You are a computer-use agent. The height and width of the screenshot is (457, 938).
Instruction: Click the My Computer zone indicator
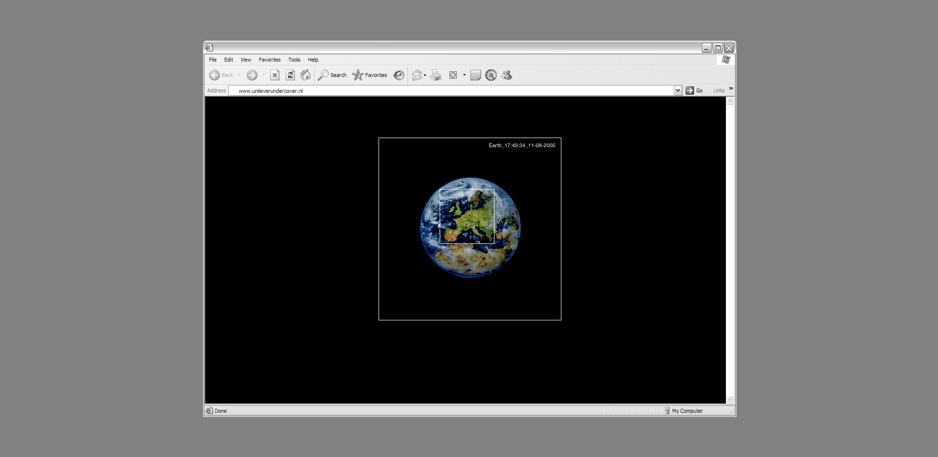coord(683,411)
